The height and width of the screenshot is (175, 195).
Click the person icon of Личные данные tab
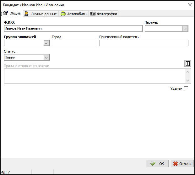(x=27, y=14)
